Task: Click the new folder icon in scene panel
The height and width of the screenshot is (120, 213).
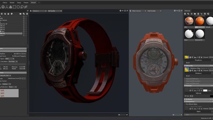Action: click(x=20, y=14)
